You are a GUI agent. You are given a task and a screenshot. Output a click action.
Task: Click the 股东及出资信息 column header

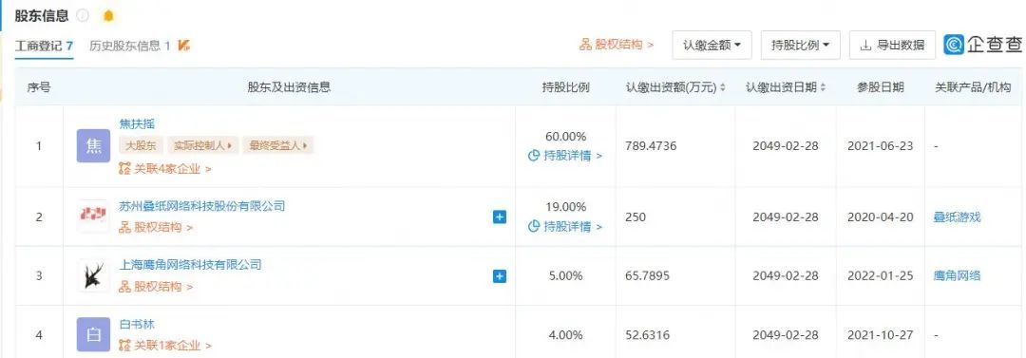point(289,87)
